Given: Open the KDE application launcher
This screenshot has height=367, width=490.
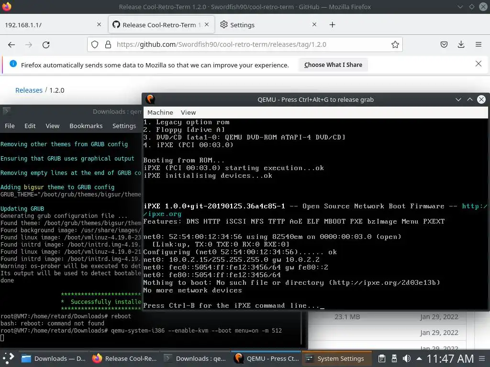Looking at the screenshot, I should click(9, 358).
